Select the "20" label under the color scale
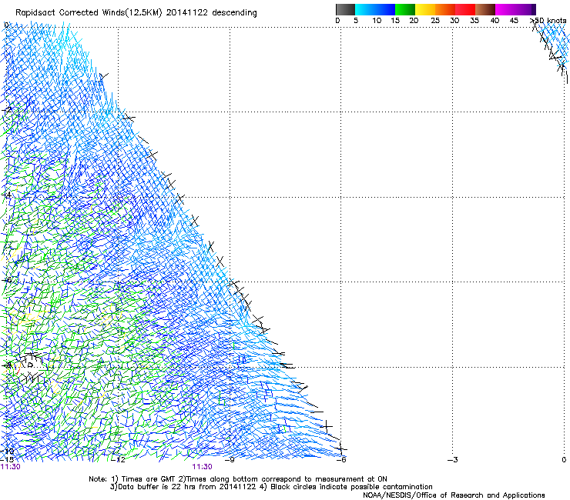The height and width of the screenshot is (500, 570). pos(414,21)
